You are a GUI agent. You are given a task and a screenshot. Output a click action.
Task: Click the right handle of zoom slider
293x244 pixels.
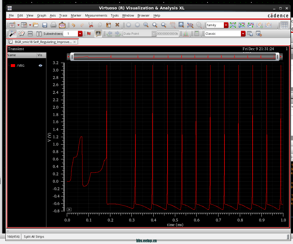coord(277,57)
